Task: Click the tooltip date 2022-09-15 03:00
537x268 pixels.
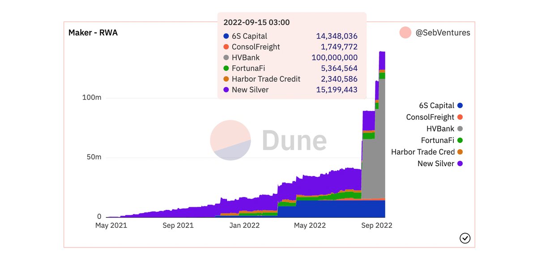Action: pos(256,22)
